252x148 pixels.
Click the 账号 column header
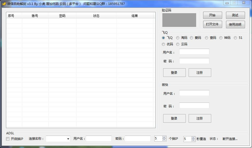point(35,16)
